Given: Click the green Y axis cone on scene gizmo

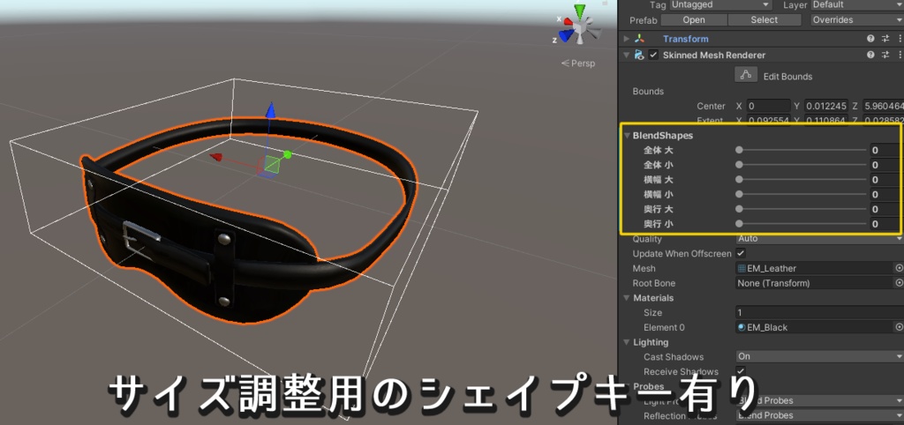Looking at the screenshot, I should (x=579, y=11).
